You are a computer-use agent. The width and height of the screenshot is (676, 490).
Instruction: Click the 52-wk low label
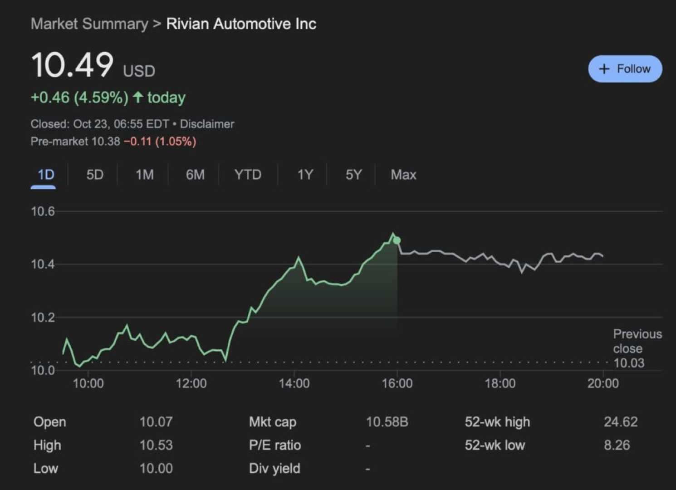point(495,445)
